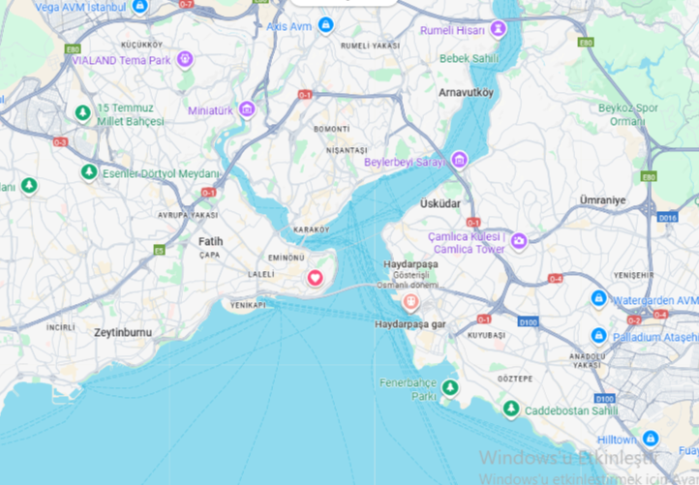Select the Esenler Dörtyol Meydanı park marker
Viewport: 699px width, 485px height.
coord(89,172)
